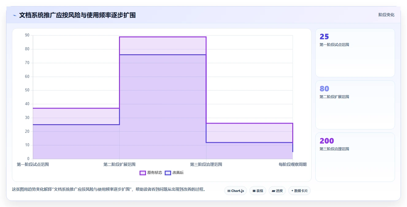Toggle the 原有状态 legend item

(151, 173)
